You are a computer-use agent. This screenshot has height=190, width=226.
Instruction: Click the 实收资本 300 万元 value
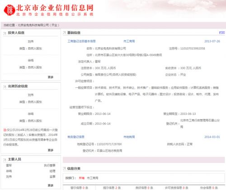point(191,68)
